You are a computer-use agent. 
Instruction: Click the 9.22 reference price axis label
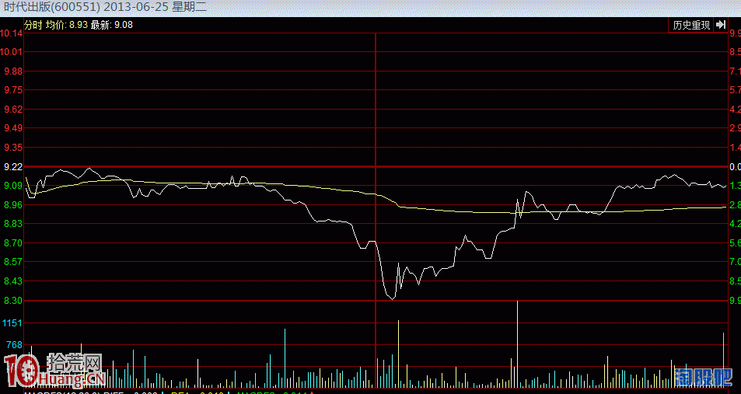coord(12,167)
